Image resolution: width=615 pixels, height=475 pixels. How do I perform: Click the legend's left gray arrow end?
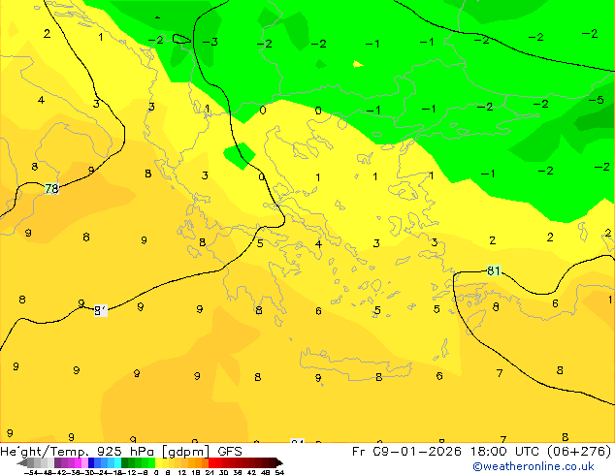coord(22,462)
